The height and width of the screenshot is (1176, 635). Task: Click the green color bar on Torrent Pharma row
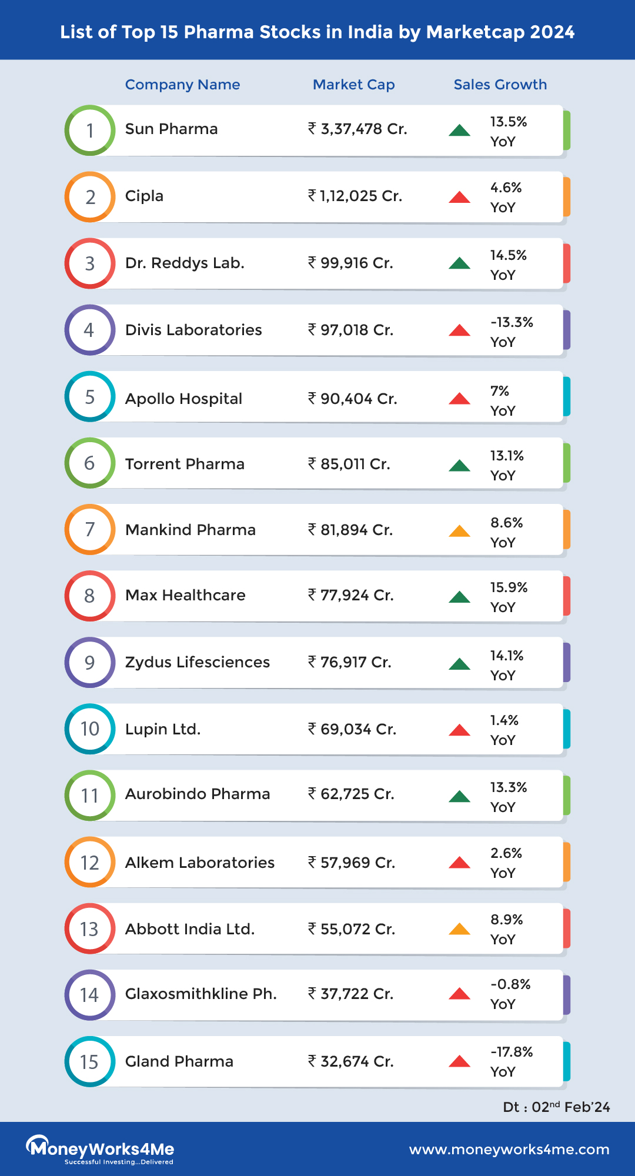coord(566,463)
